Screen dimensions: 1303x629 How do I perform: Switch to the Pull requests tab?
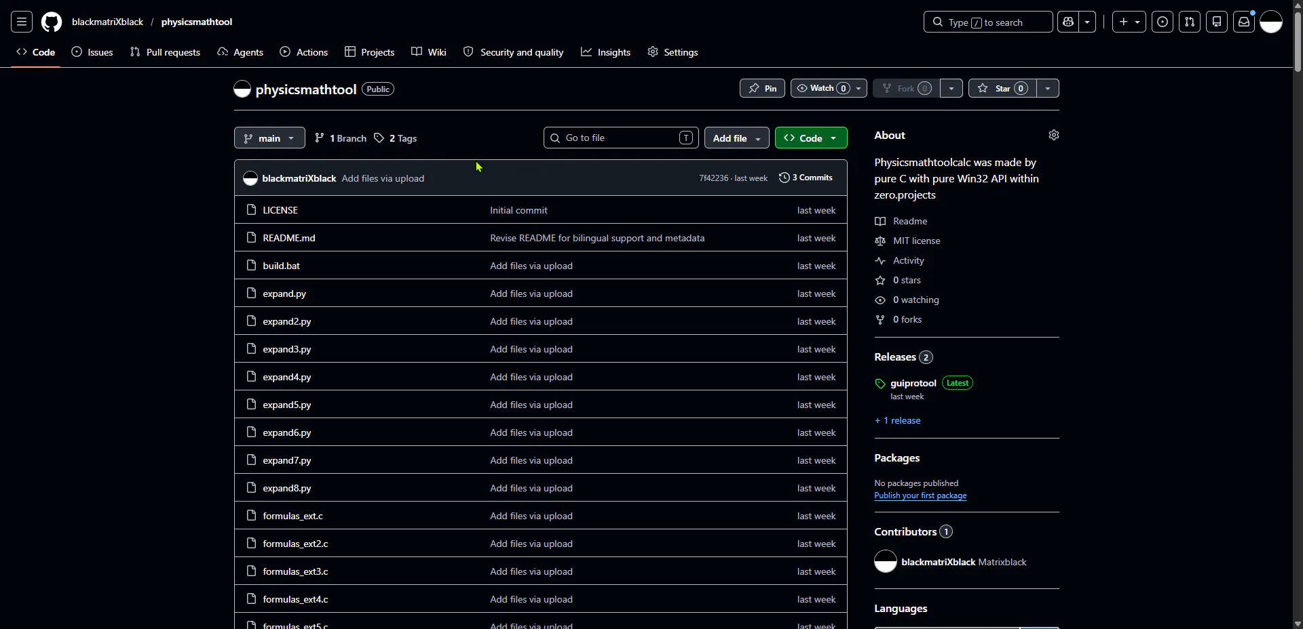[x=165, y=52]
